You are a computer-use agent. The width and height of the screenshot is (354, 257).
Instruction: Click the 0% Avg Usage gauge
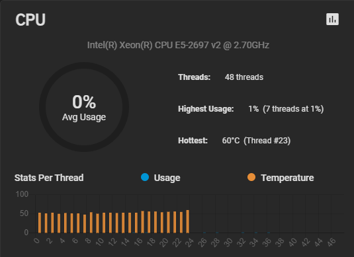pos(84,107)
